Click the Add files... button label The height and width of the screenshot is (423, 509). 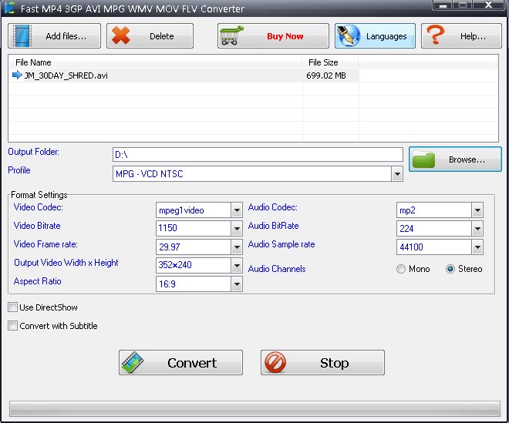tap(66, 36)
